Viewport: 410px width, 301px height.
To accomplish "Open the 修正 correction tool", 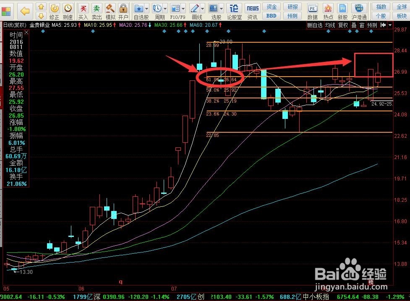I will (55, 11).
